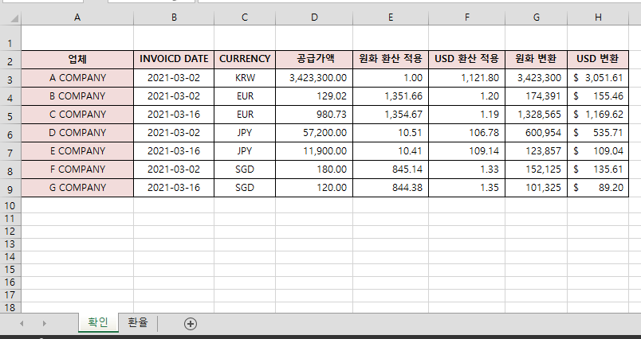The image size is (641, 339).
Task: Switch to the 환율 sheet tab
Action: (138, 322)
